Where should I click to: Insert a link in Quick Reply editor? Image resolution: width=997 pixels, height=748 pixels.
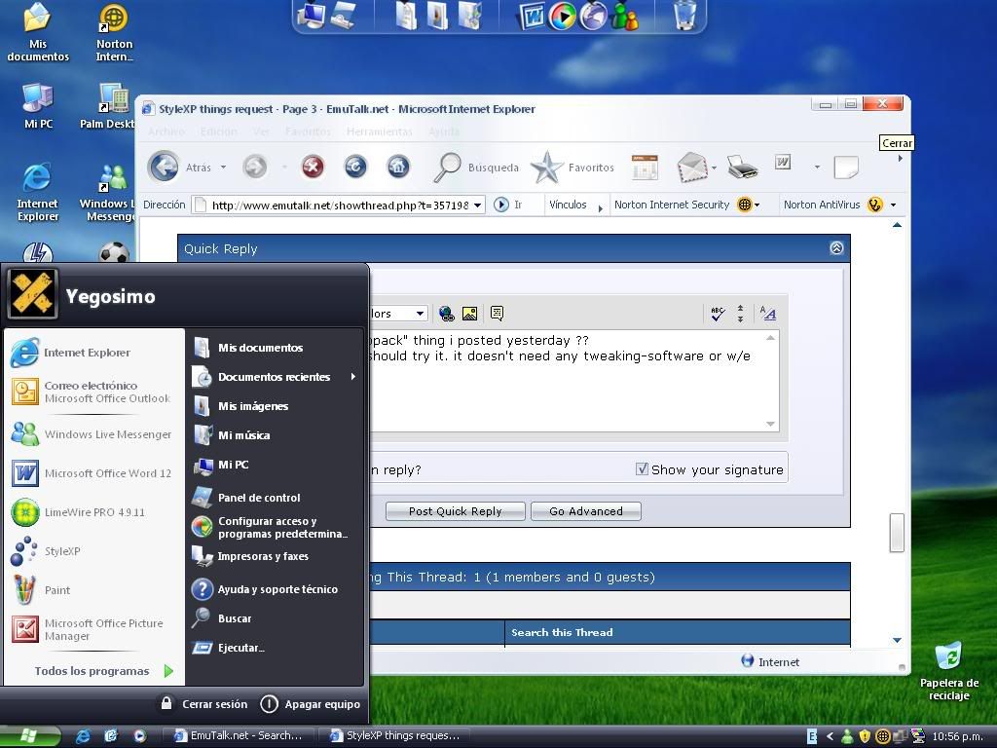pos(446,314)
